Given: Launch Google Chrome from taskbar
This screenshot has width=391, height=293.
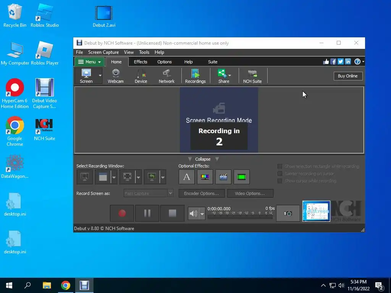Looking at the screenshot, I should [66, 285].
